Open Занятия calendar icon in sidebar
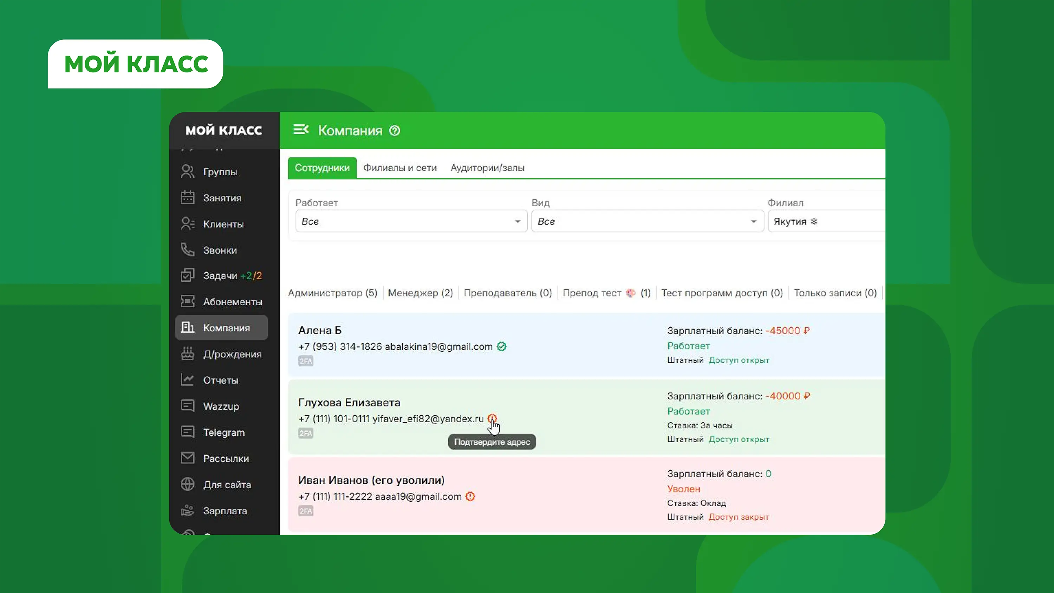The image size is (1054, 593). tap(187, 198)
